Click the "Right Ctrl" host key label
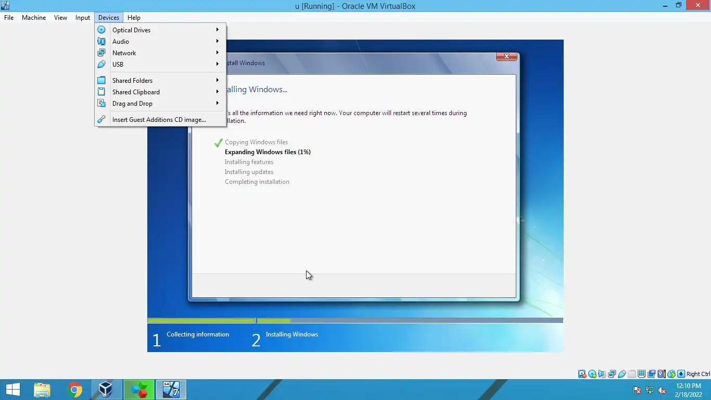Screen dimensions: 711x400 coord(698,374)
